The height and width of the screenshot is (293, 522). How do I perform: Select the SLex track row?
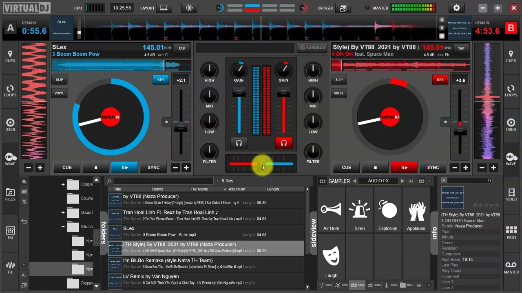[206, 232]
